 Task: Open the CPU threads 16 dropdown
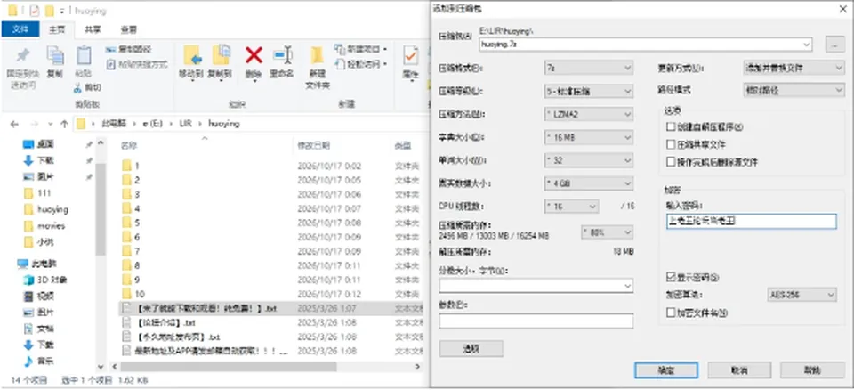571,207
